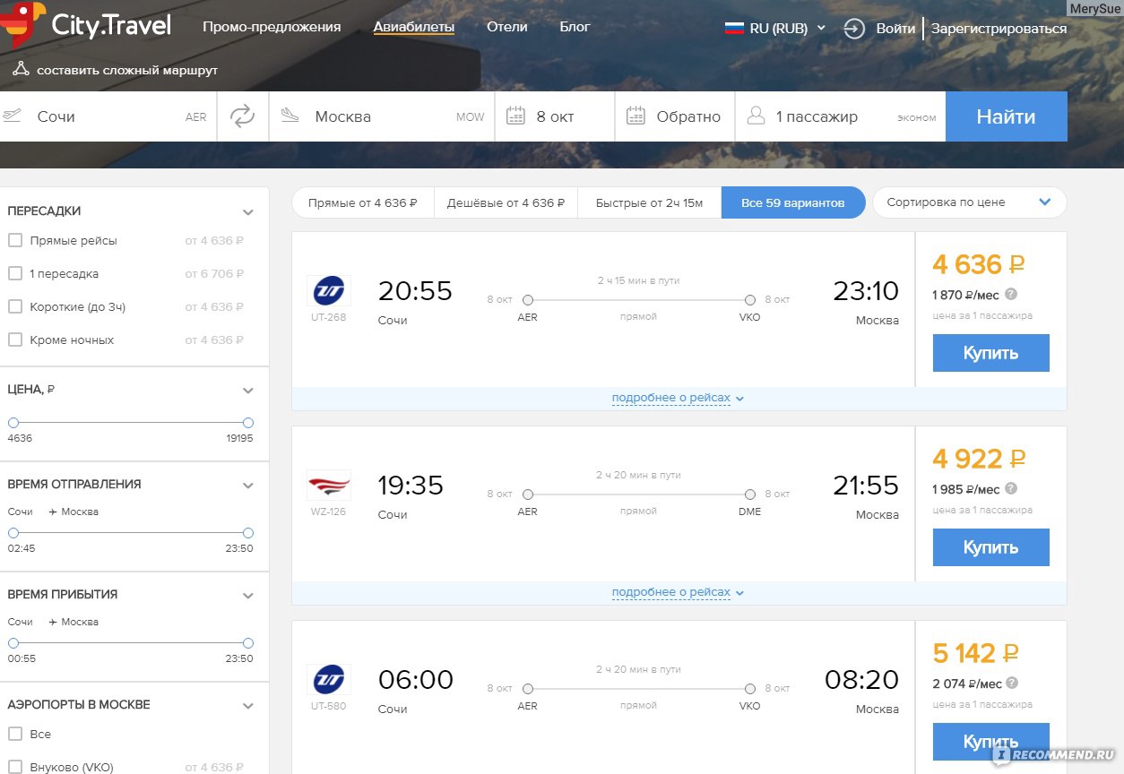Check the 1 пересадка filter

15,274
